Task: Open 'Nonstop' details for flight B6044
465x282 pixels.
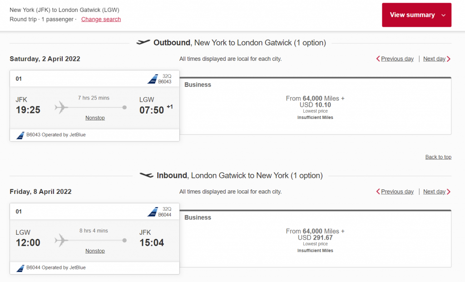Action: pos(95,251)
